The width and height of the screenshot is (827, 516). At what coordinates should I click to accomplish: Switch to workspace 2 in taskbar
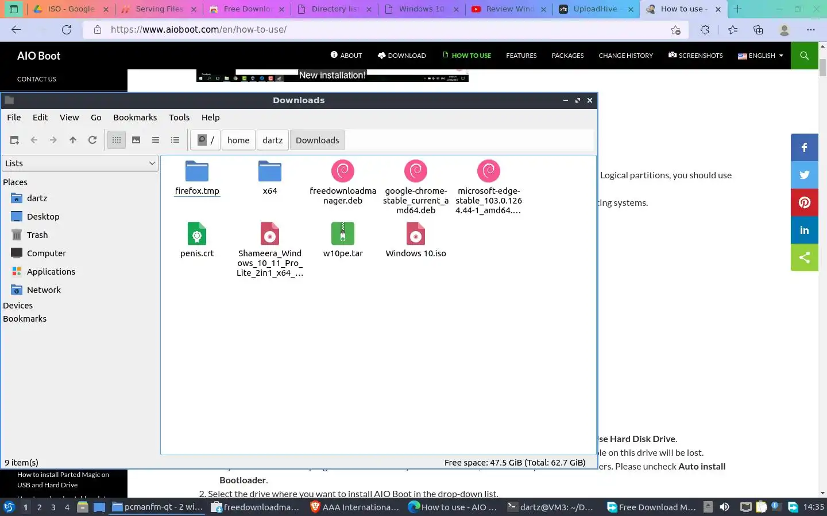click(39, 507)
